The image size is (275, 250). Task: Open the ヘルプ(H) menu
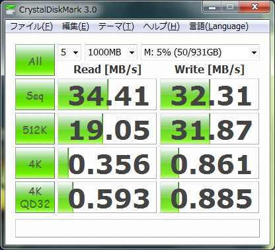[x=161, y=26]
